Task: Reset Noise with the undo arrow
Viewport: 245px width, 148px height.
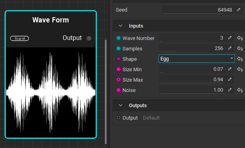Action: click(x=240, y=90)
